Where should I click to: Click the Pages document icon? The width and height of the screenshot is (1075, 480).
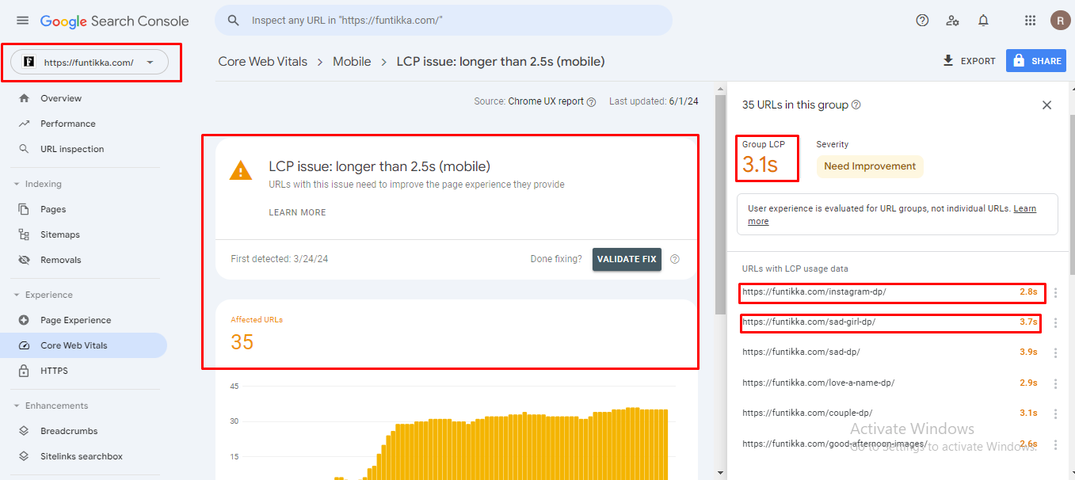24,209
